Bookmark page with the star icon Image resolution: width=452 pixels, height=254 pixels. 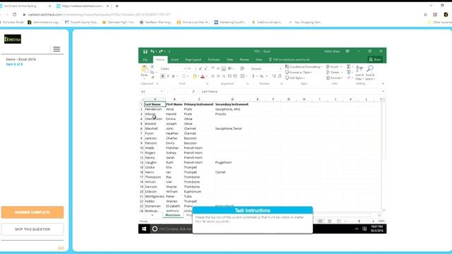coord(425,14)
